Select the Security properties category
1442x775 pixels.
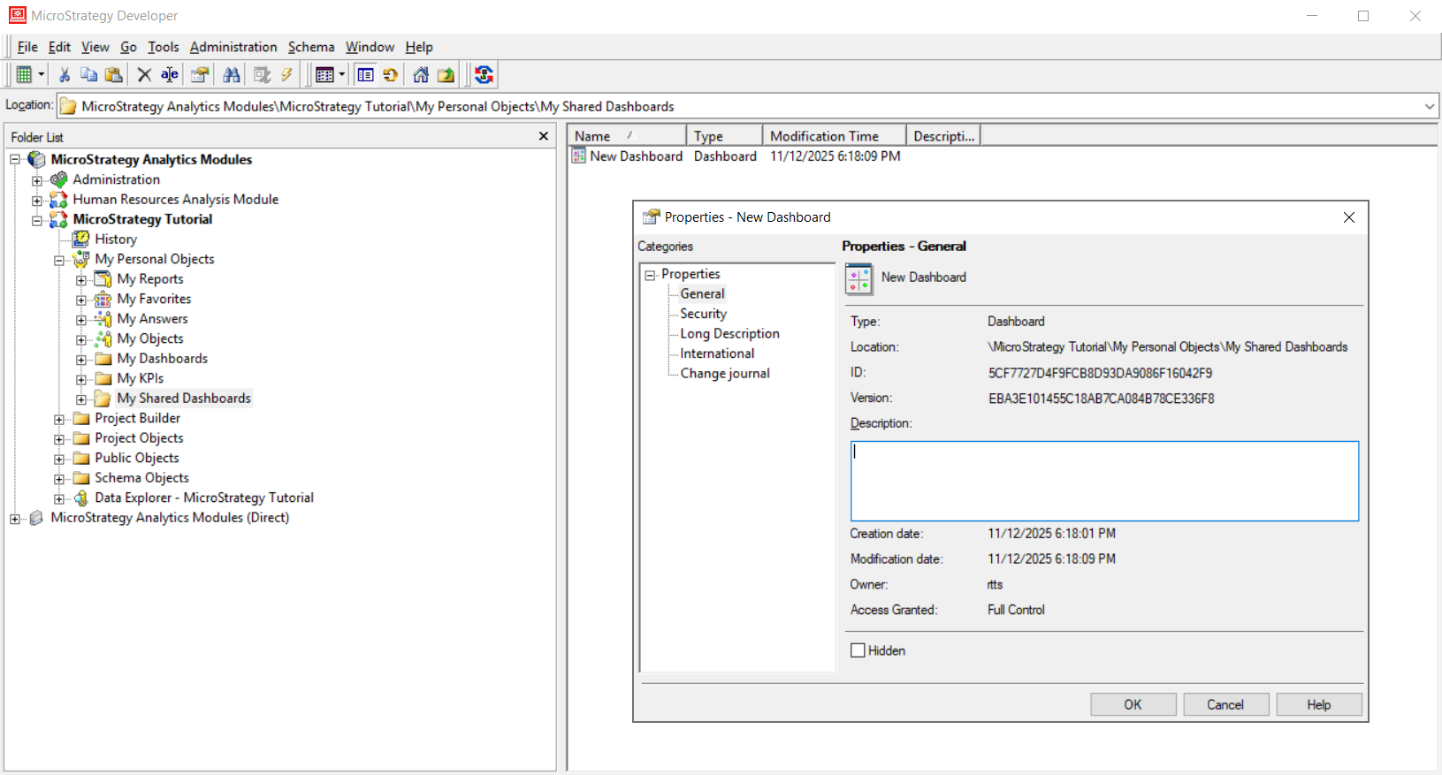(703, 314)
